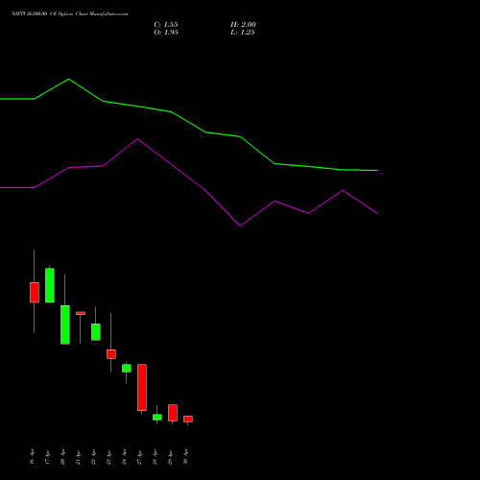Image resolution: width=480 pixels, height=480 pixels.
Task: Click the low value 'L: 1.25'
Action: pos(243,33)
